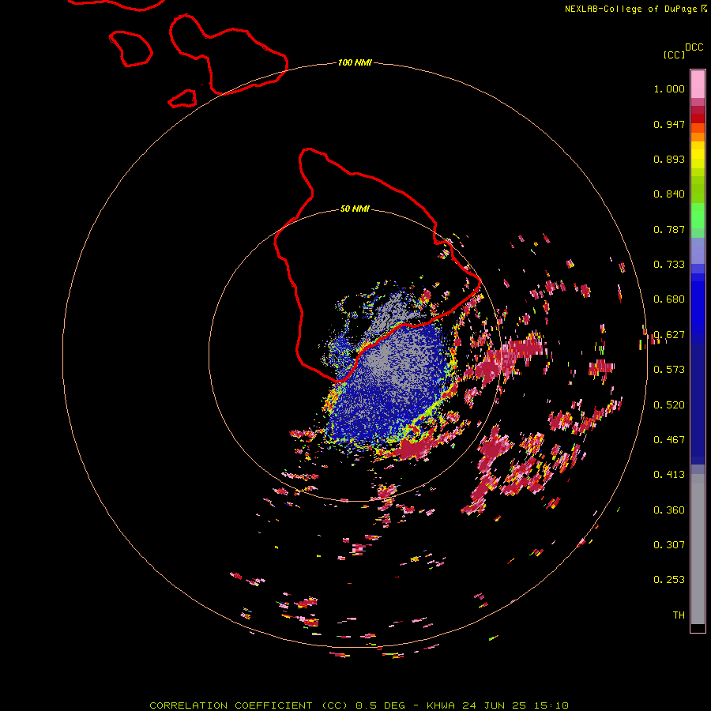
Task: Select the 0.360 color scale label
Action: [669, 510]
